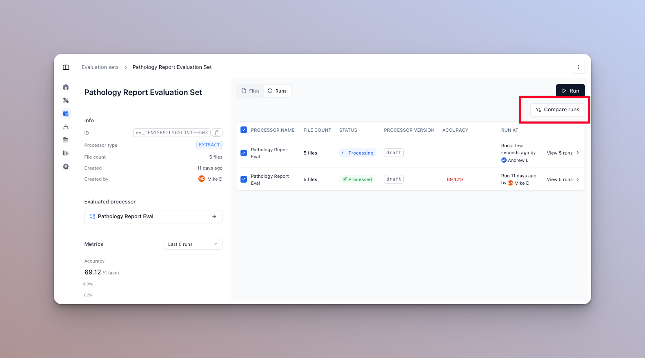Click the 5 files value beside File count
Viewport: 645px width, 358px height.
pyautogui.click(x=216, y=157)
